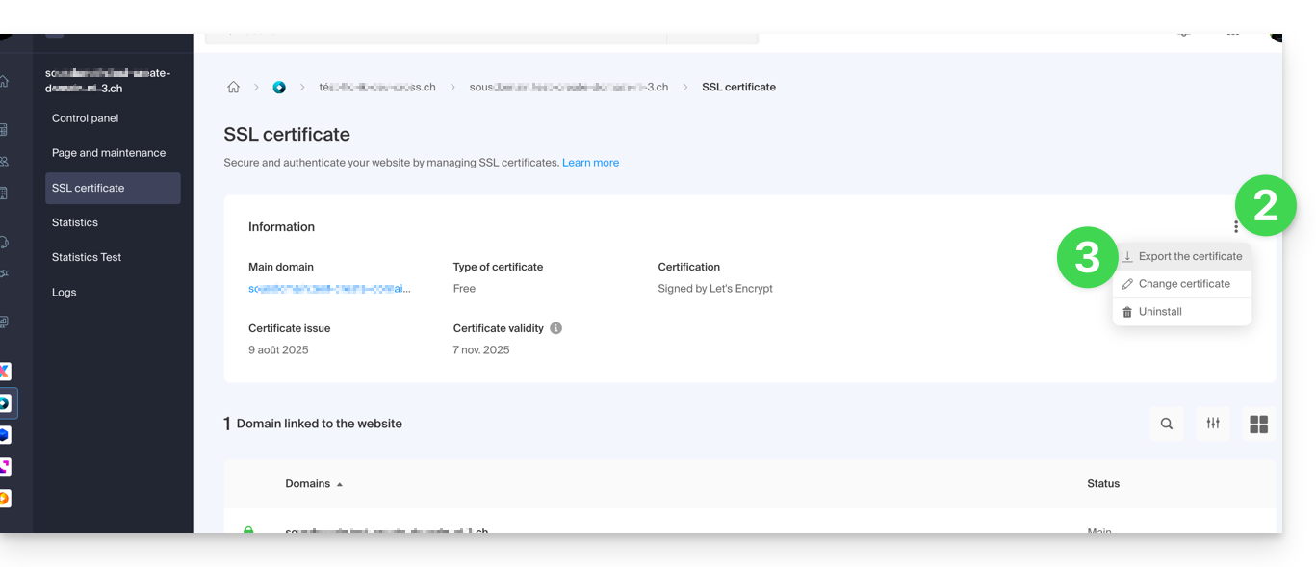
Task: Click the info icon beside Certificate validity
Action: [x=555, y=328]
